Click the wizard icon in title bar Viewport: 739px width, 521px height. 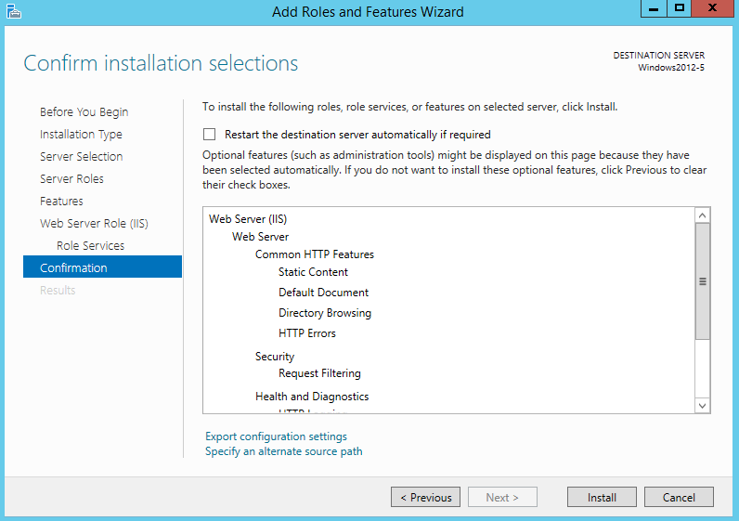12,11
